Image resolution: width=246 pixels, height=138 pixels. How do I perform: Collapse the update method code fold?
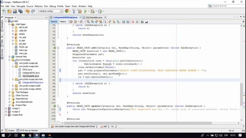point(58,106)
